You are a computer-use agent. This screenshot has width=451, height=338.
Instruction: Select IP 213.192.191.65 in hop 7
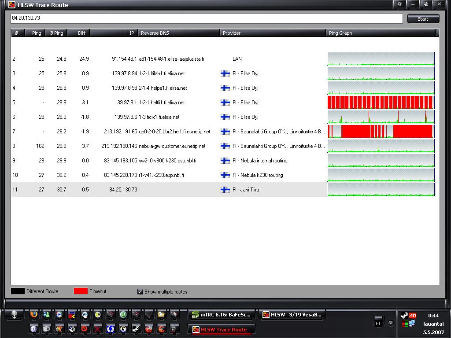(x=121, y=132)
